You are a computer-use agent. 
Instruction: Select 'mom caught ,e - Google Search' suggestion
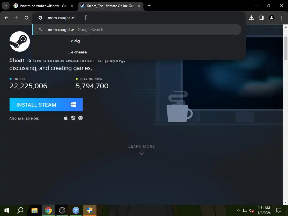(137, 30)
